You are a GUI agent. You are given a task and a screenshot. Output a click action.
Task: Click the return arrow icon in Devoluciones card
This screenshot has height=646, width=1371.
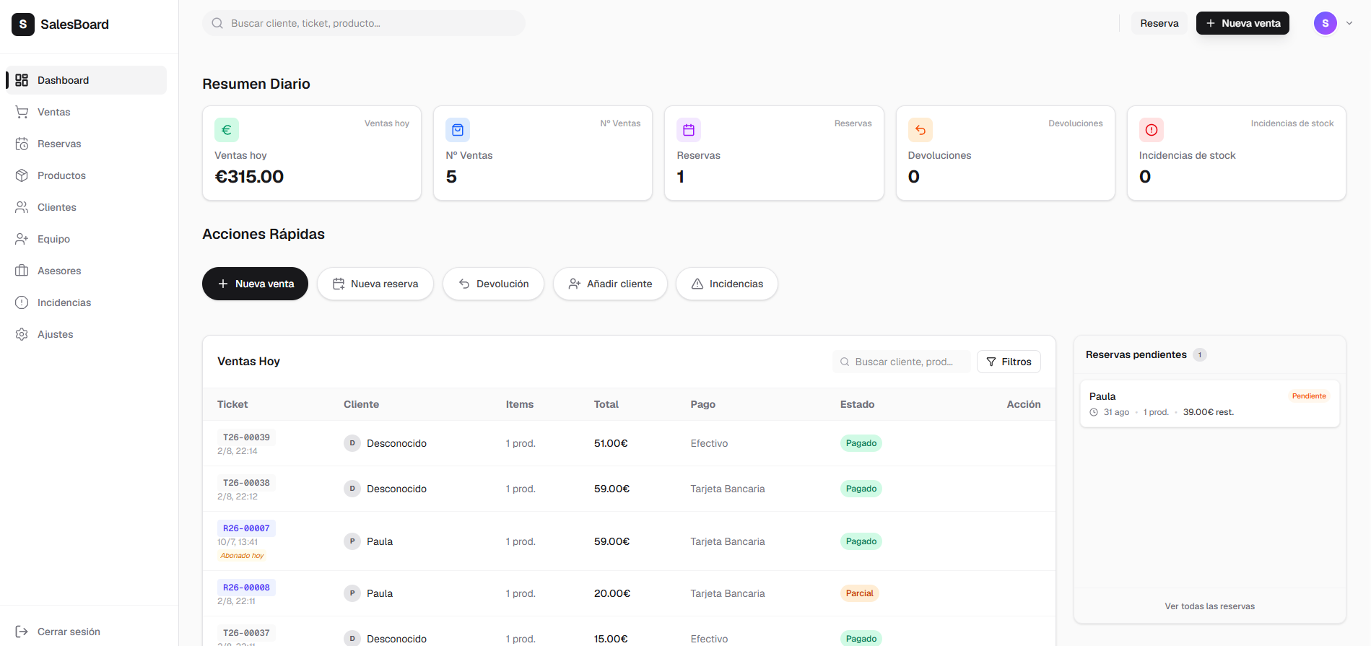click(x=920, y=130)
